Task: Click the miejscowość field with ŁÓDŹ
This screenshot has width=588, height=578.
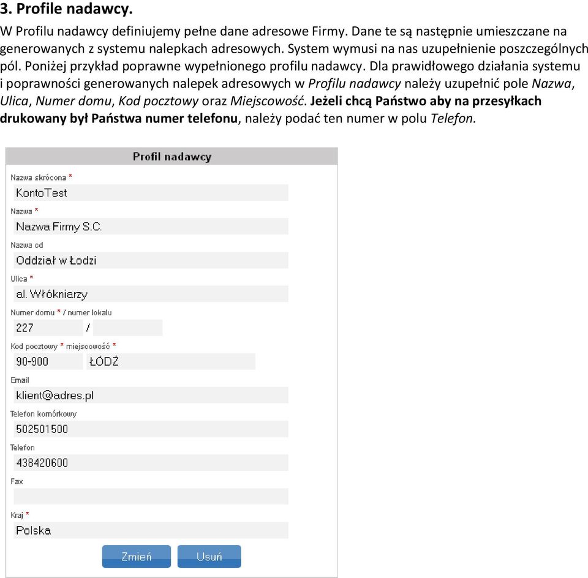Action: pyautogui.click(x=171, y=361)
